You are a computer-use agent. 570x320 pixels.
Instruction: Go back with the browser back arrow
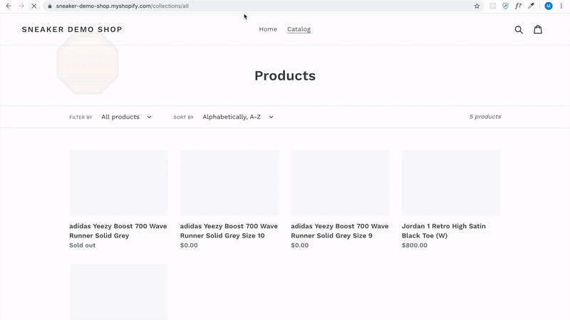pyautogui.click(x=9, y=6)
